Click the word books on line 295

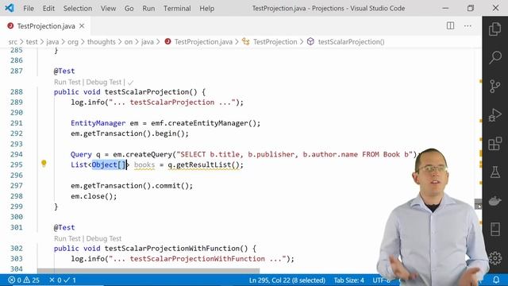click(x=144, y=164)
